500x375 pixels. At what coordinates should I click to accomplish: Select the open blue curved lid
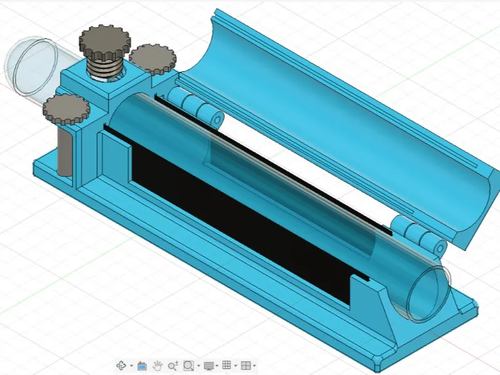point(335,127)
